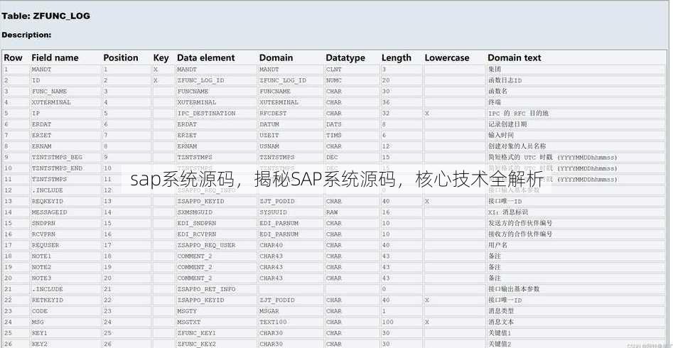
Task: Click the 'Data element' column header
Action: click(x=206, y=58)
